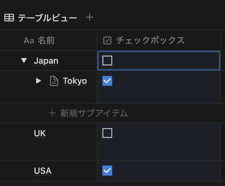Image resolution: width=225 pixels, height=186 pixels.
Task: Click the checkbox property type icon
Action: [107, 40]
